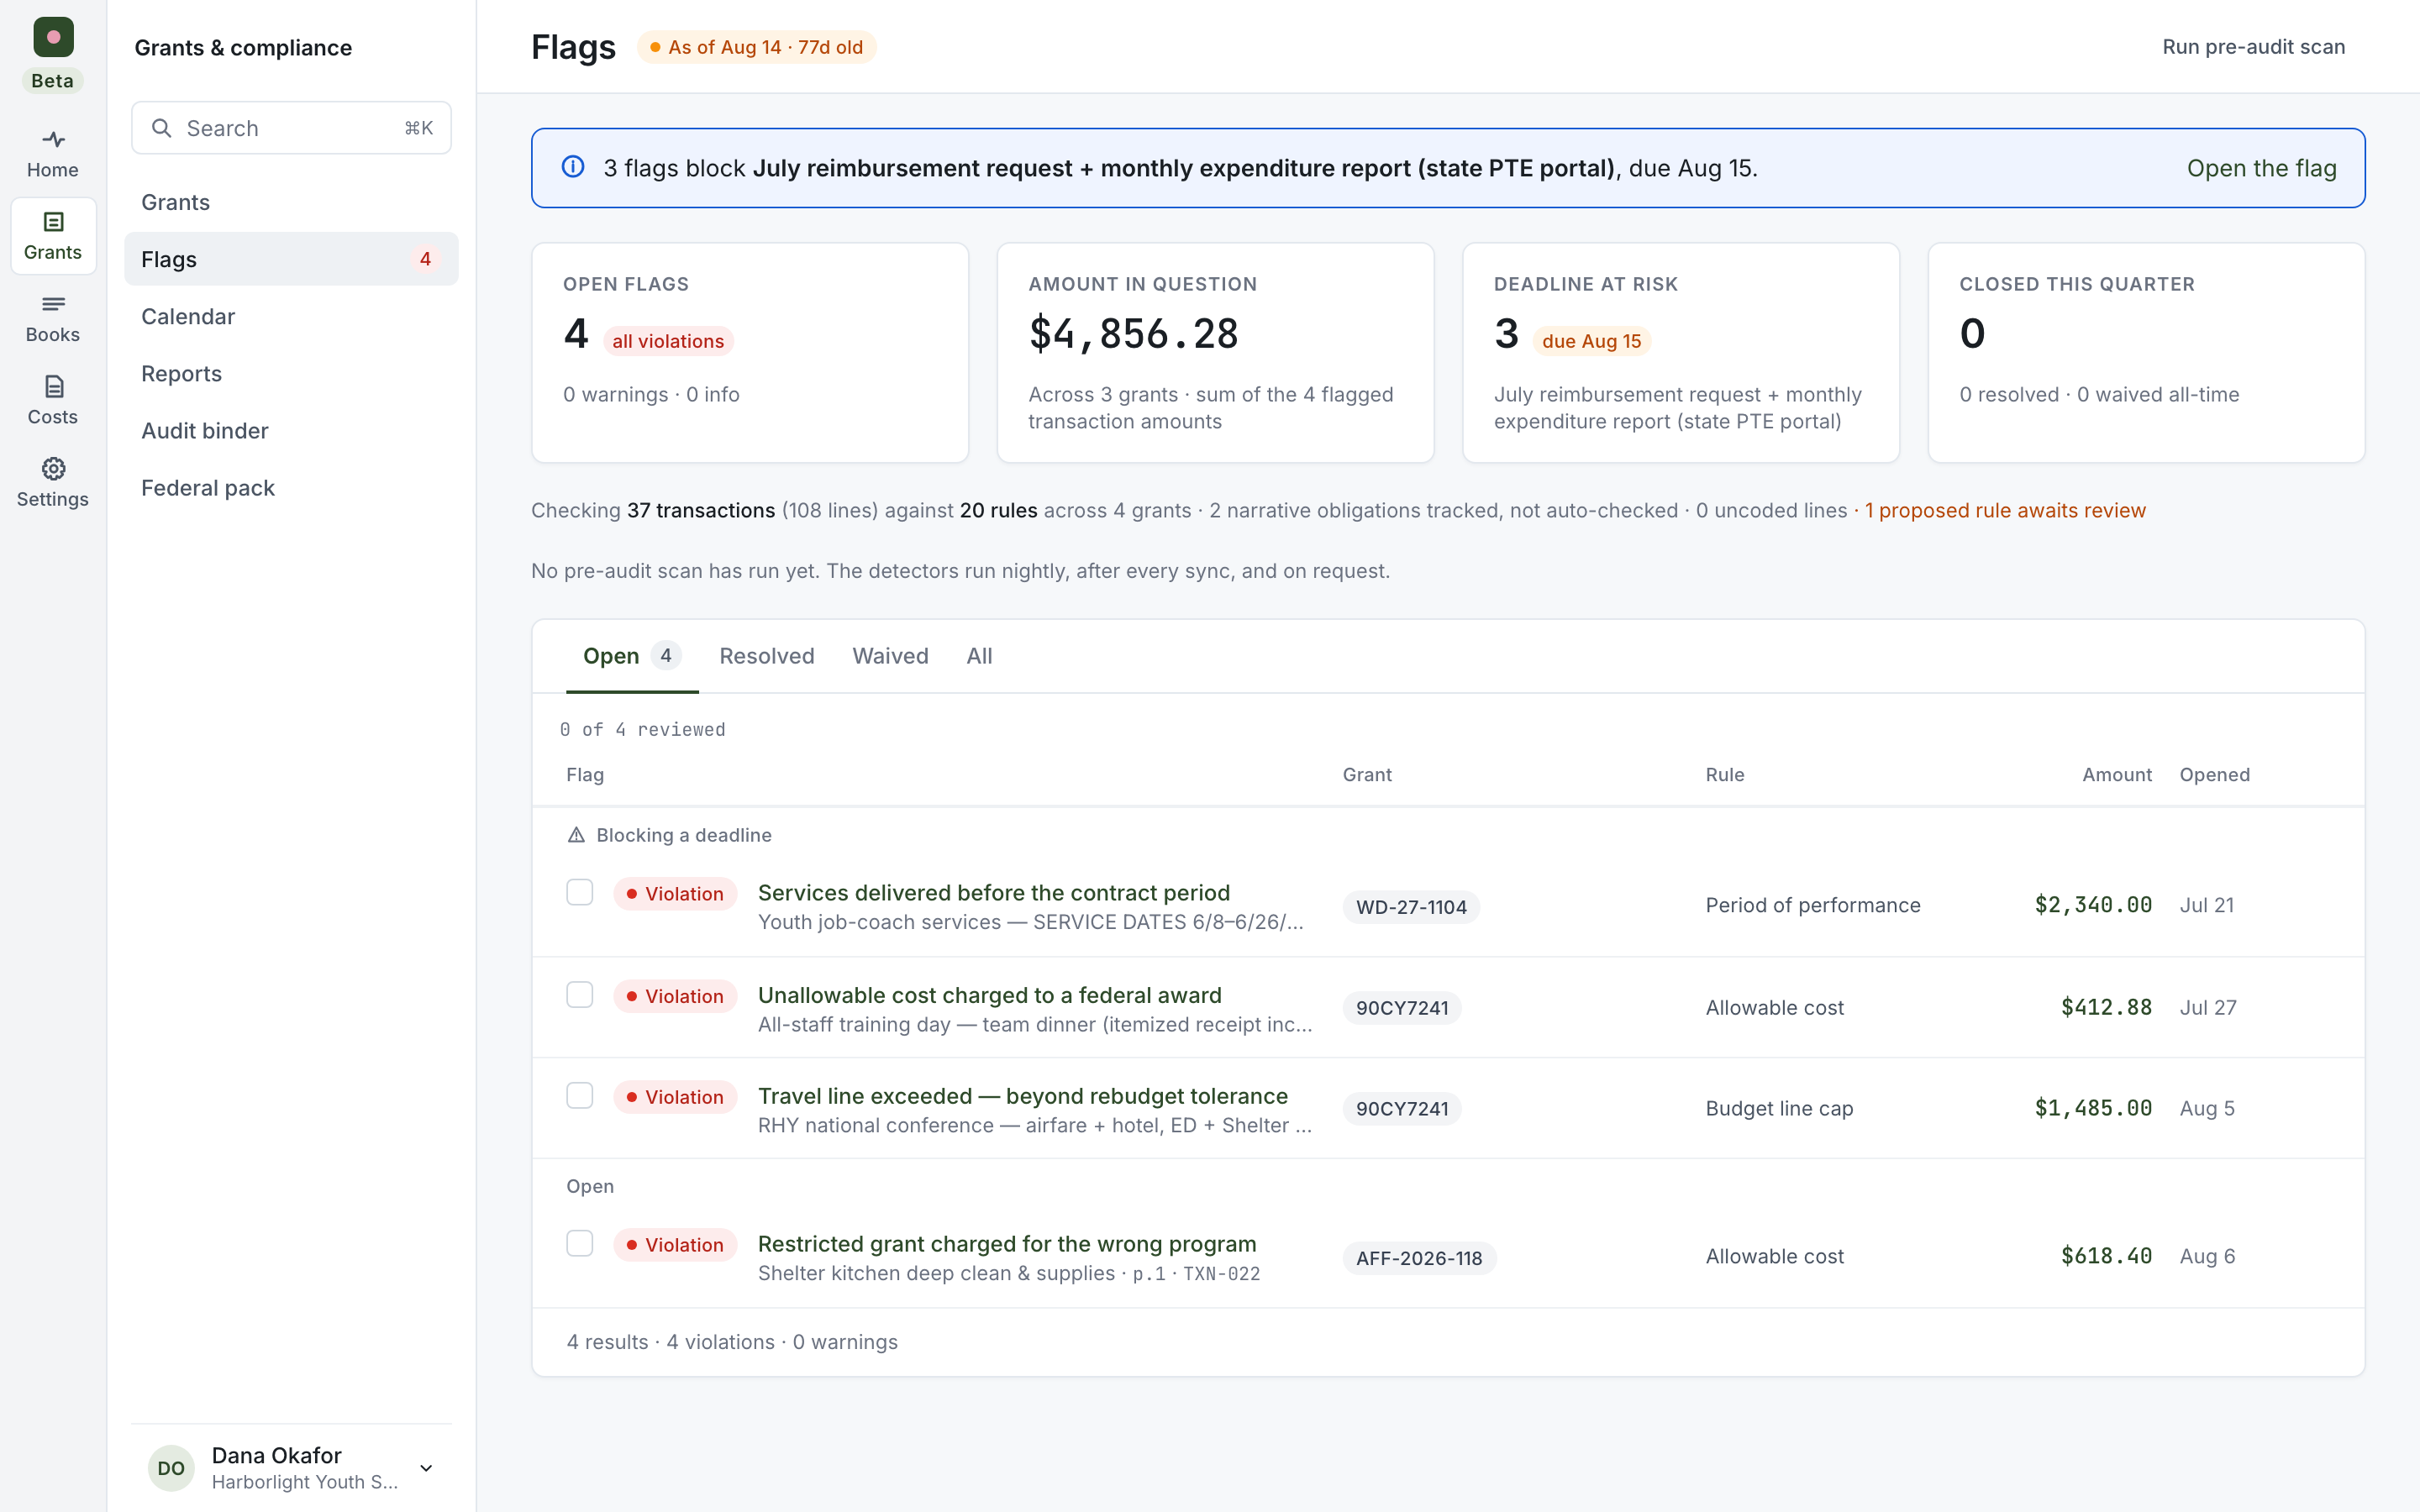Image resolution: width=2420 pixels, height=1512 pixels.
Task: Open Costs in the left rail
Action: click(53, 401)
